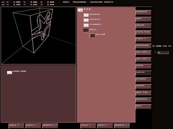Click the carica button

click(x=143, y=73)
